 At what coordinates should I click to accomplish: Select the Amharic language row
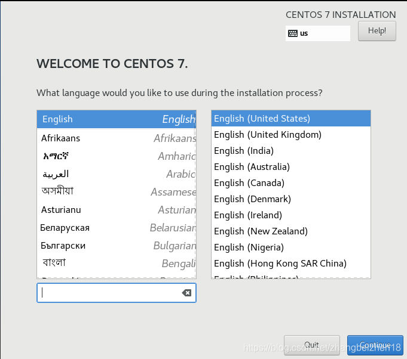(x=117, y=156)
